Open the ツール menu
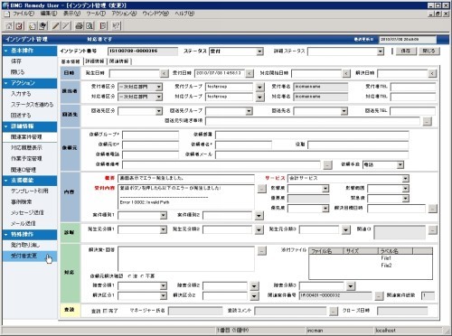 96,14
